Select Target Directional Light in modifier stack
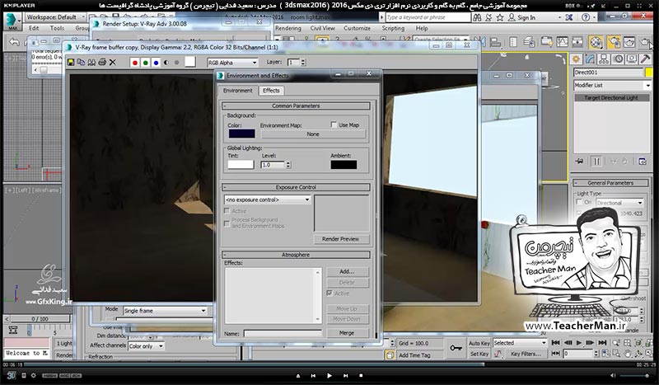Viewport: 659px width, 385px height. 611,97
